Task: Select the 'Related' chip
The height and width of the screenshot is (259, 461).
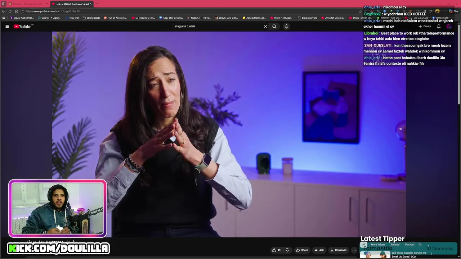Action: coord(395,245)
